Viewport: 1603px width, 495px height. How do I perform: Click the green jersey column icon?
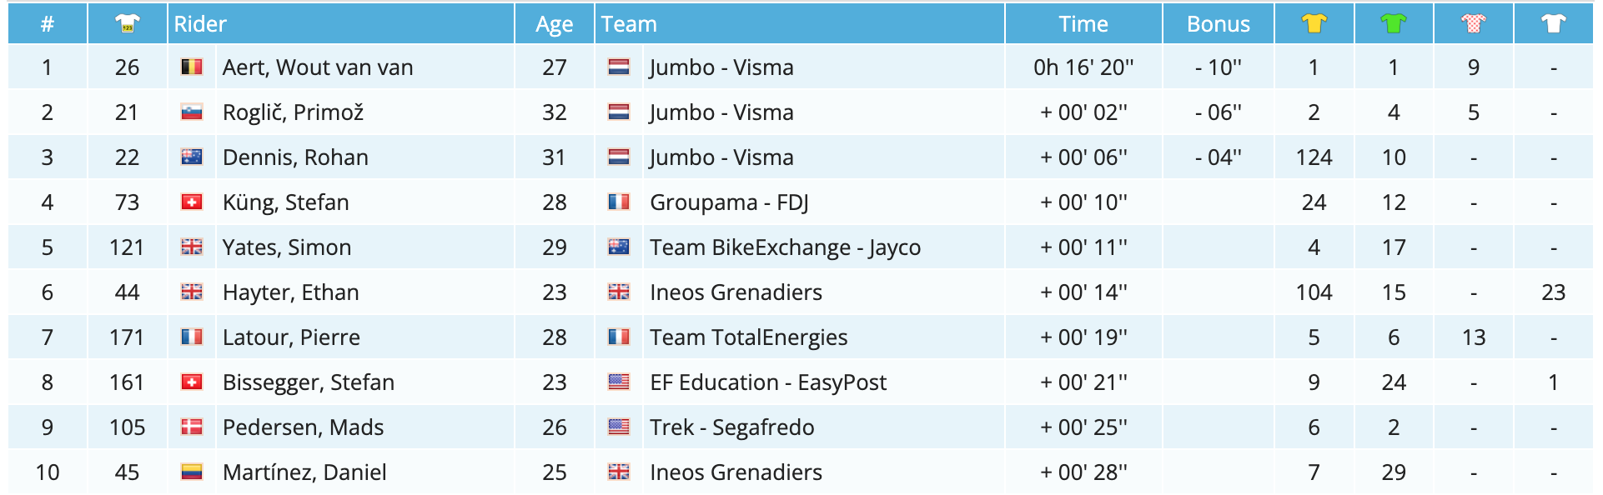pyautogui.click(x=1393, y=24)
